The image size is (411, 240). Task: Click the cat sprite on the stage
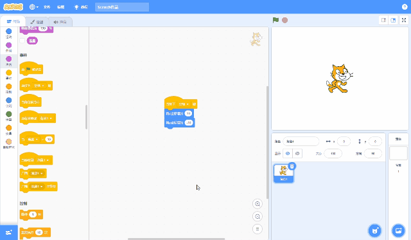click(340, 78)
